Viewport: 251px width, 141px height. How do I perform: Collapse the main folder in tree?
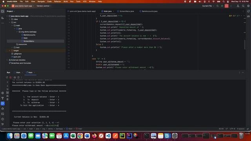click(12, 25)
